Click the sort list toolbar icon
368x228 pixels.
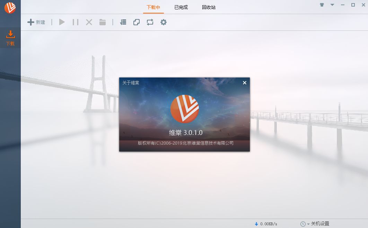click(123, 22)
